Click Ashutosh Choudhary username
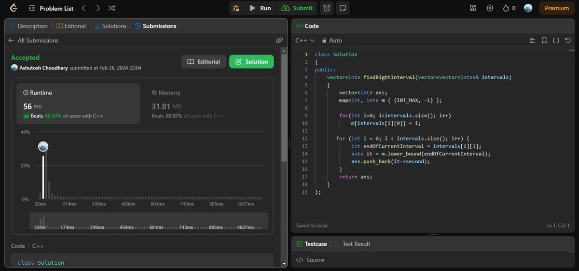 tap(43, 68)
